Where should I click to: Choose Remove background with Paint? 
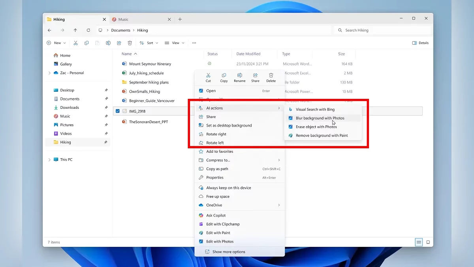click(322, 136)
